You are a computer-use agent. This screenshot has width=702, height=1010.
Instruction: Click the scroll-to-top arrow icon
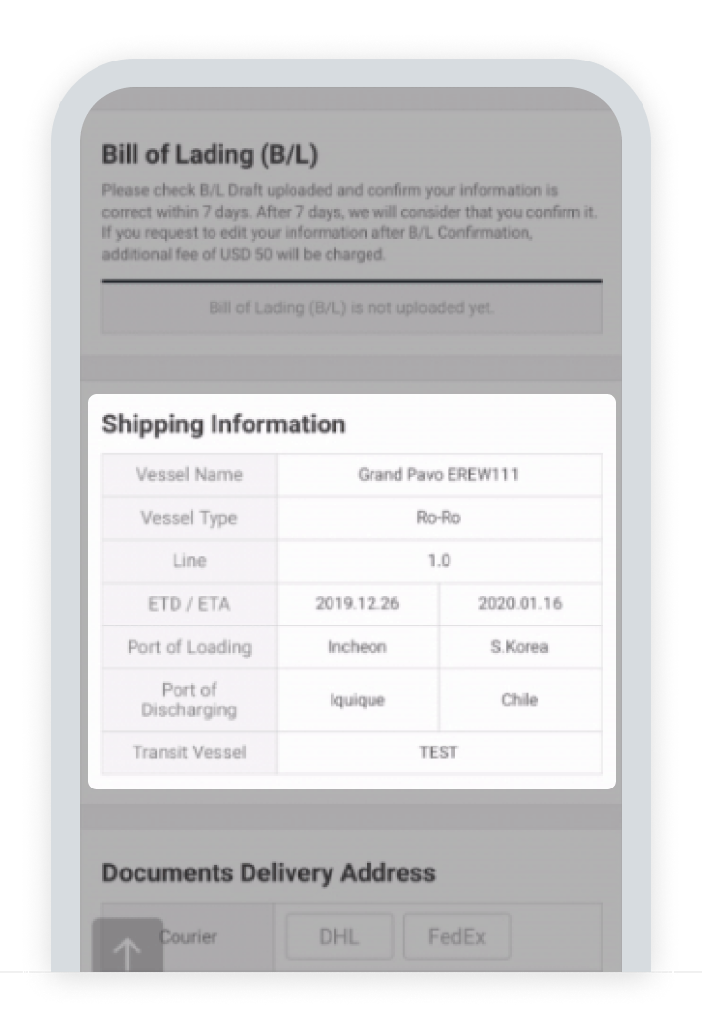pos(127,950)
